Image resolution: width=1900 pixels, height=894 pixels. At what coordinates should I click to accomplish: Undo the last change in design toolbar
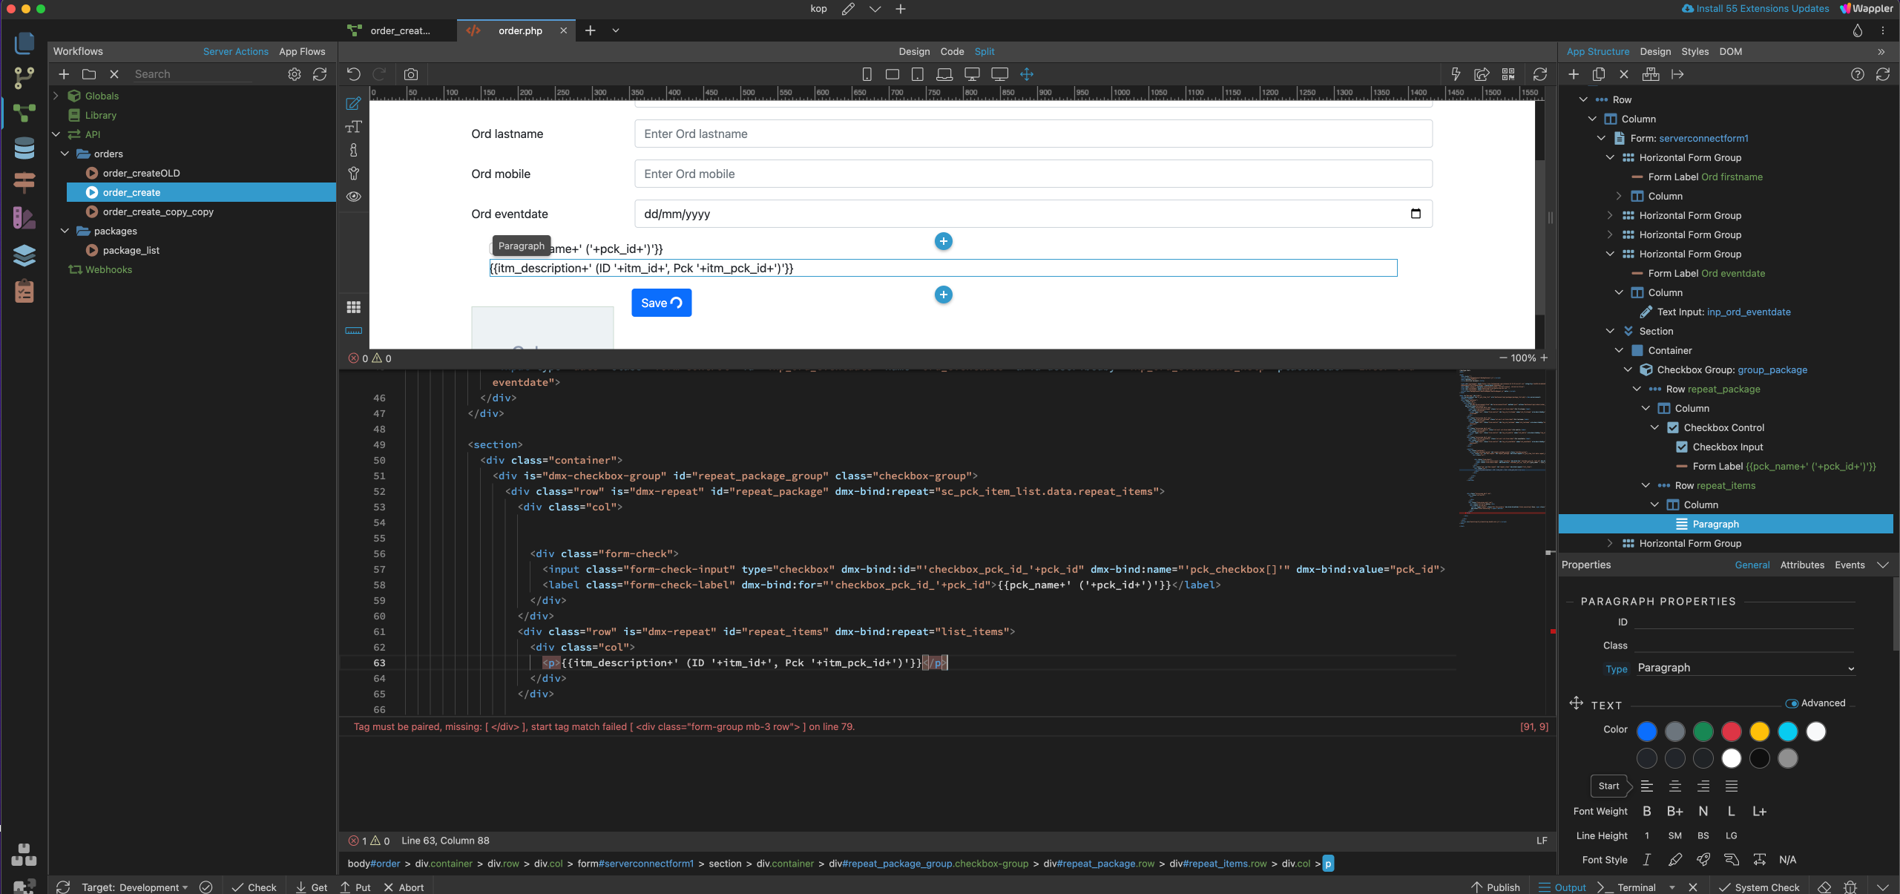pyautogui.click(x=354, y=74)
